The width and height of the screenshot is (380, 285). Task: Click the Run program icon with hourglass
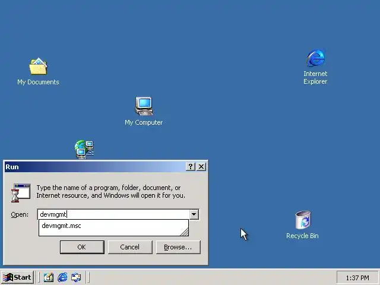(21, 193)
